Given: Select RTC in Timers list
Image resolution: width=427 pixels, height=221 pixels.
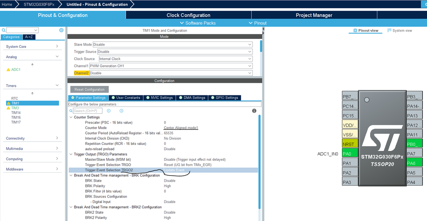Looking at the screenshot, I should click(15, 98).
